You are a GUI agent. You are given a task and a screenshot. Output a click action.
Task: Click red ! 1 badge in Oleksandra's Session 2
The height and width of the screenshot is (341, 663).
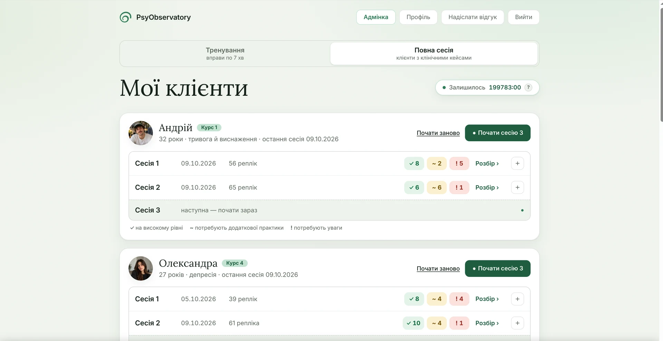[x=459, y=323]
